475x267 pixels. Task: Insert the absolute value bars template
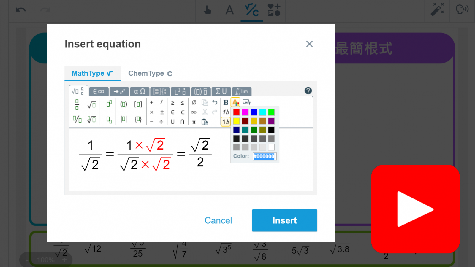point(123,119)
